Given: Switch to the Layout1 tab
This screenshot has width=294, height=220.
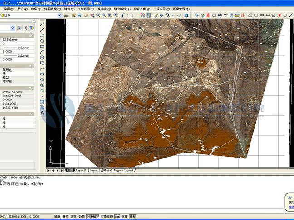Looking at the screenshot, I should (81, 170).
